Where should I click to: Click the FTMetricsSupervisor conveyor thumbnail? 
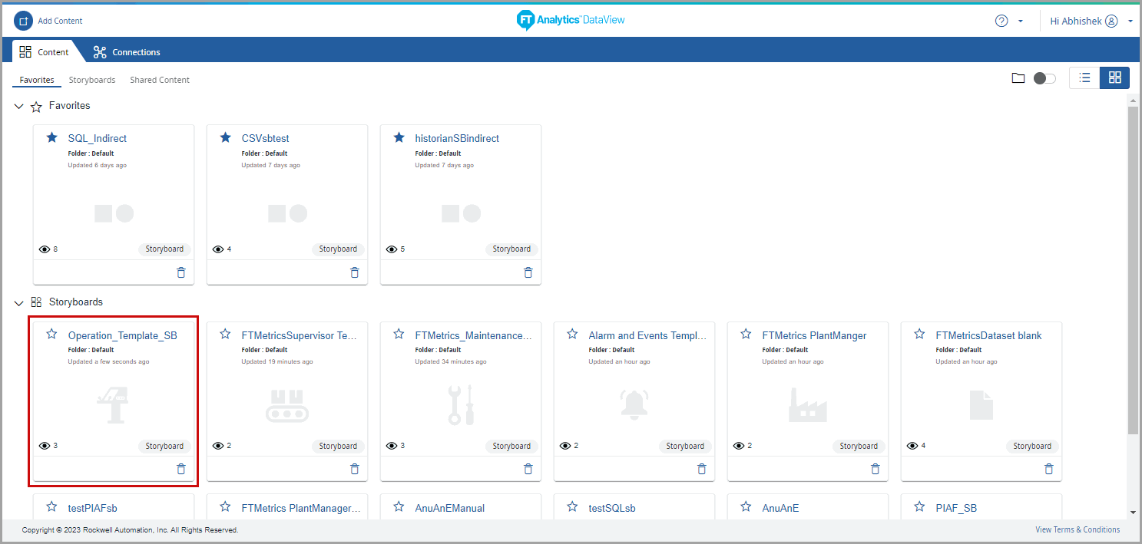click(287, 406)
